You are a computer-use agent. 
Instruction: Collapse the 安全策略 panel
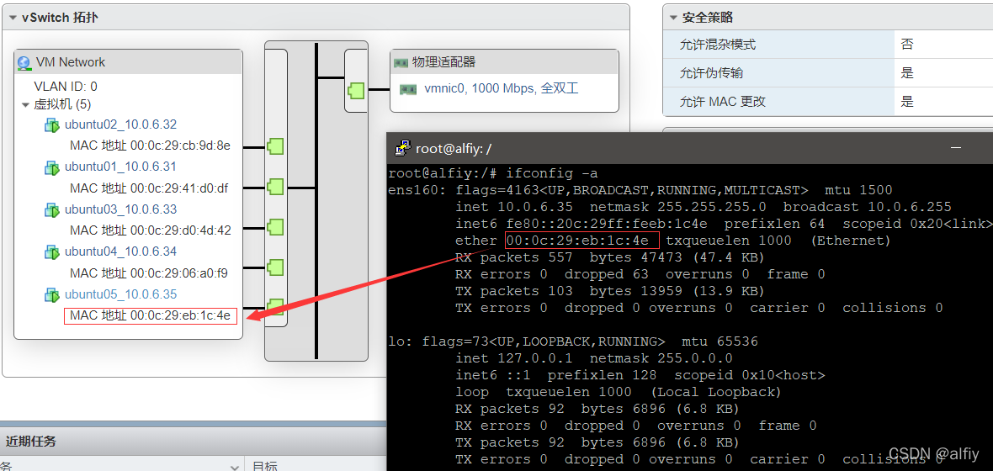(673, 18)
